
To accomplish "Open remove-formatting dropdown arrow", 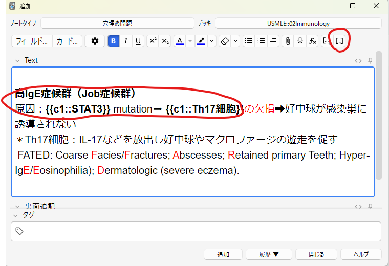I will point(235,41).
